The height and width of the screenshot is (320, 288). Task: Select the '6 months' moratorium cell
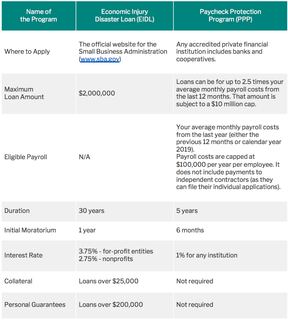[190, 230]
